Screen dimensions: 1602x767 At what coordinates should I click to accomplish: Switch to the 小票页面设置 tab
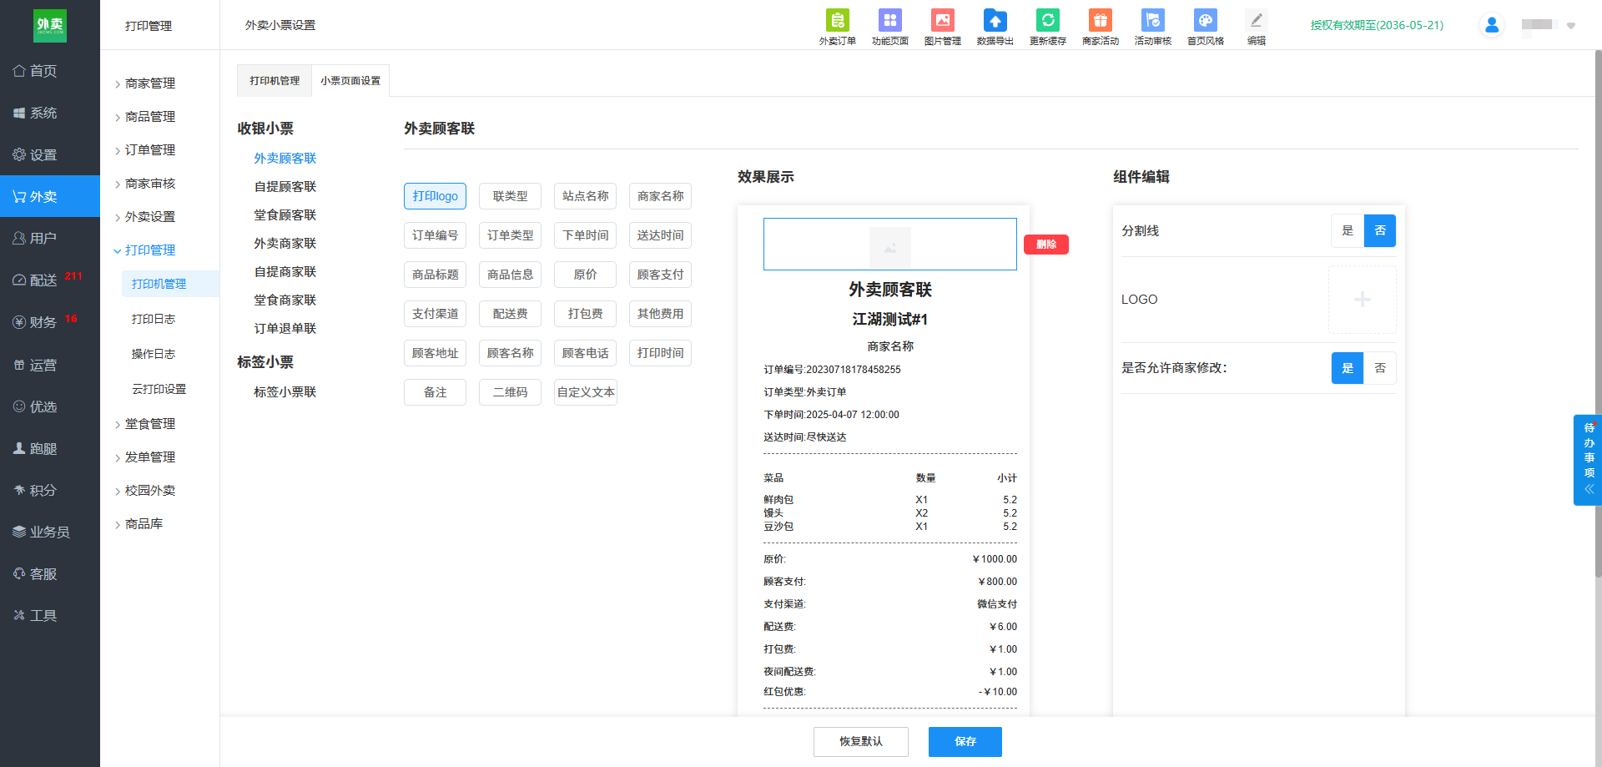coord(350,81)
